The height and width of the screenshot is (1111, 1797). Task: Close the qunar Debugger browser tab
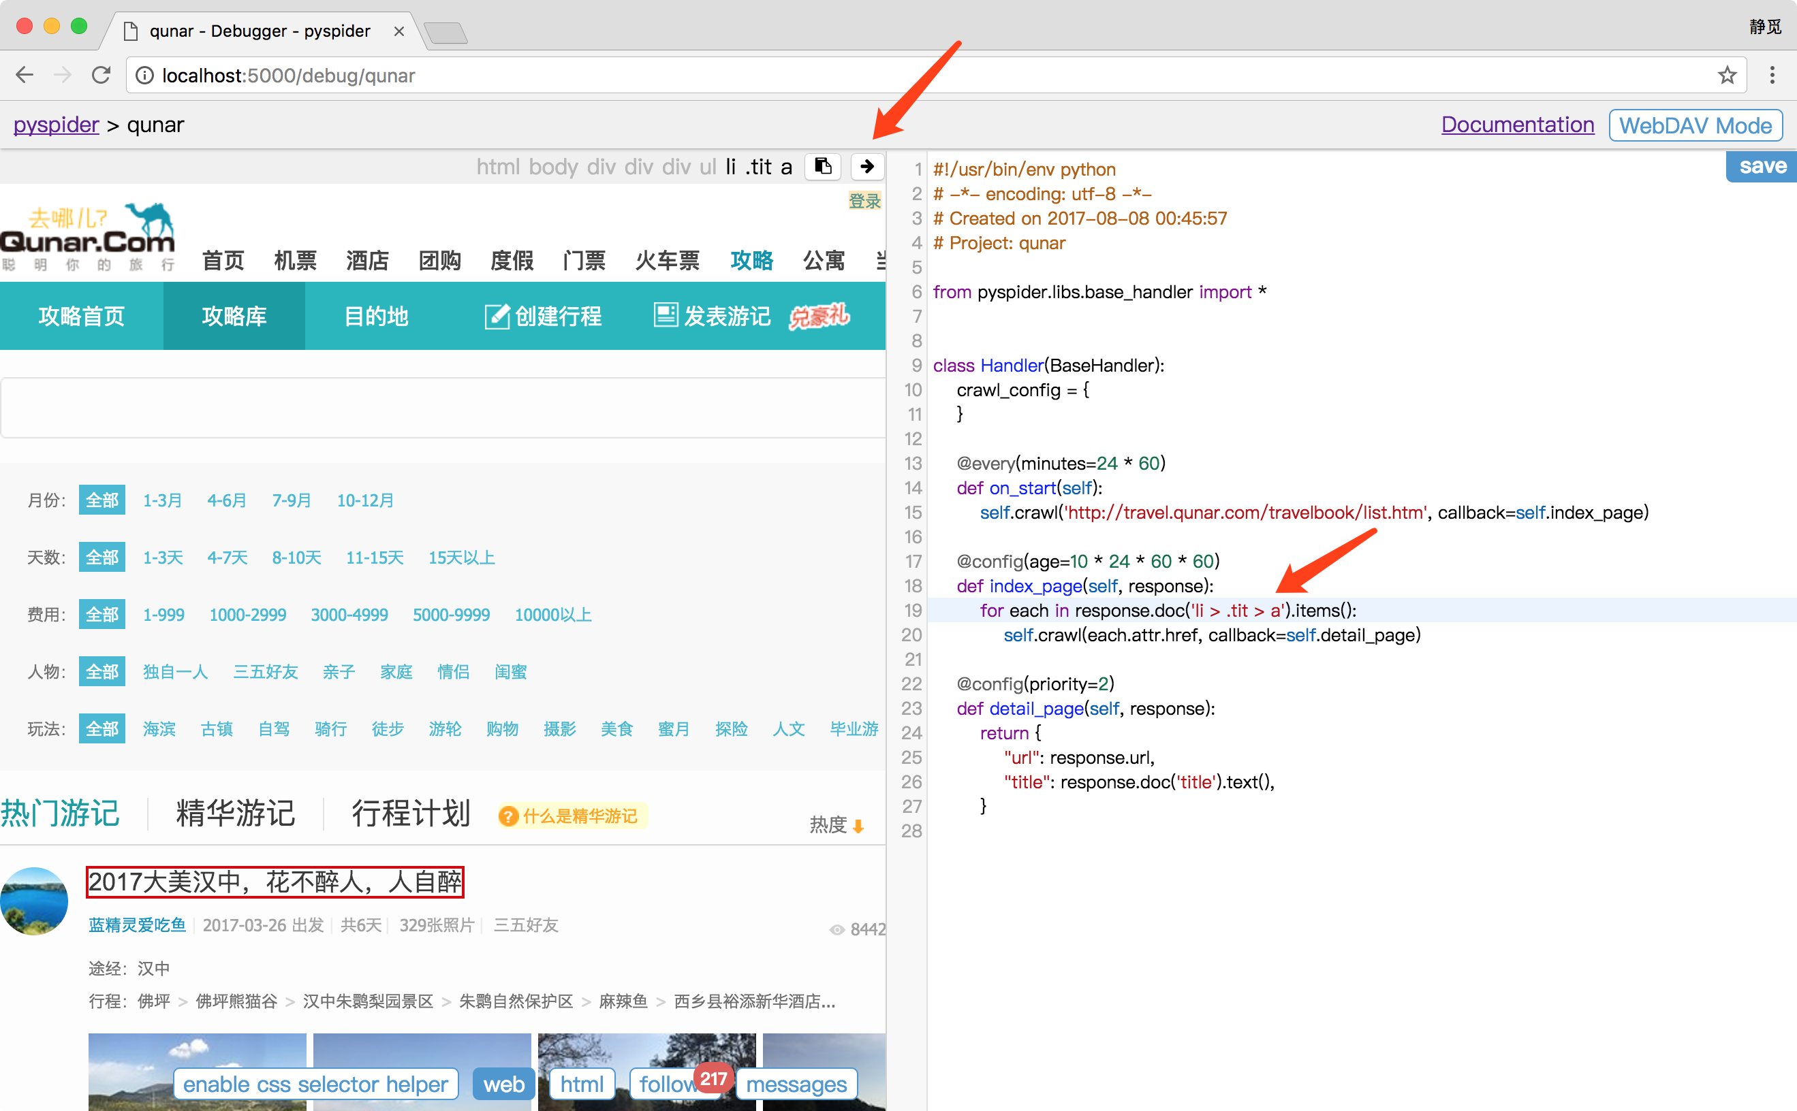click(399, 31)
